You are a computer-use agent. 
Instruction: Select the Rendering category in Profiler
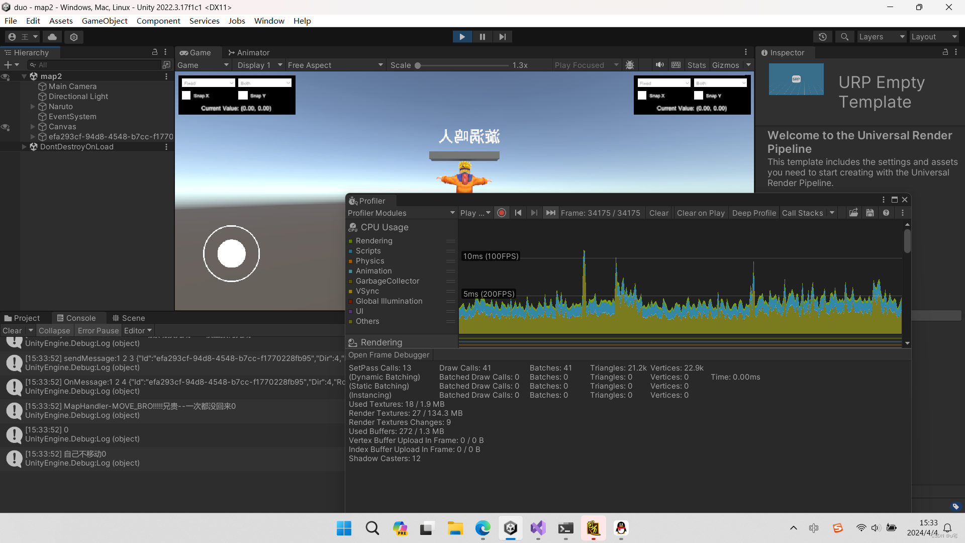click(x=380, y=342)
